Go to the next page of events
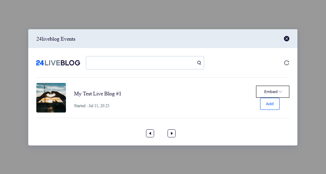326x174 pixels. click(172, 133)
